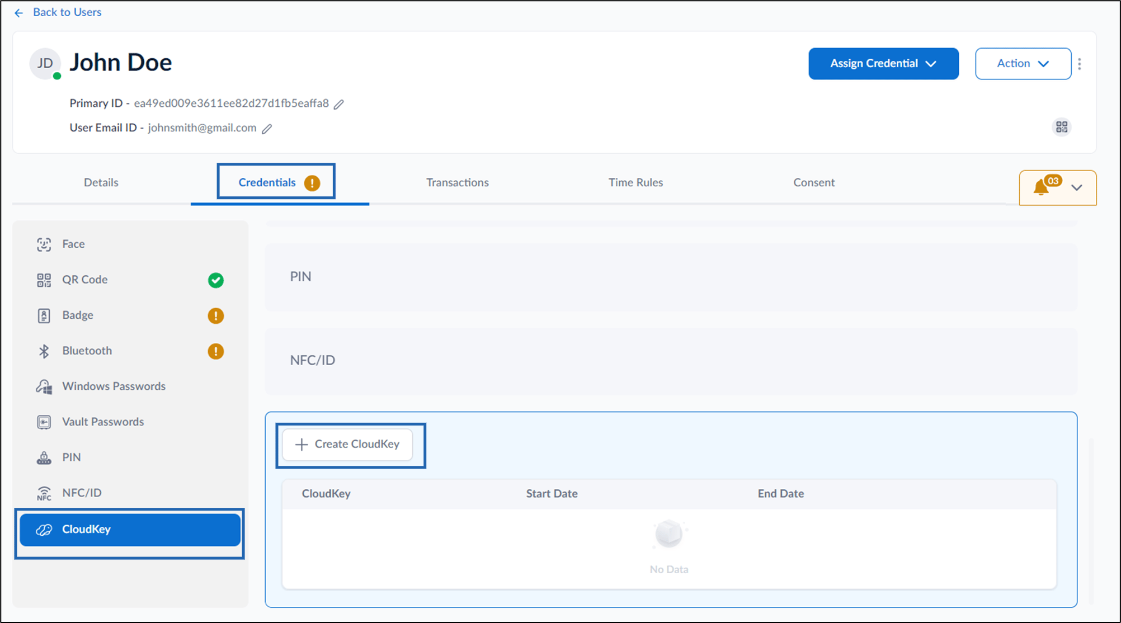Viewport: 1121px width, 623px height.
Task: Select the Badge icon in sidebar
Action: point(44,315)
